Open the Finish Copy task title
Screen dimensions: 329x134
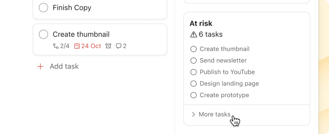[72, 8]
